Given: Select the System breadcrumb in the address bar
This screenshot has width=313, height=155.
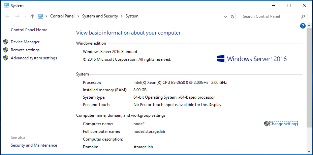Looking at the screenshot, I should point(132,16).
